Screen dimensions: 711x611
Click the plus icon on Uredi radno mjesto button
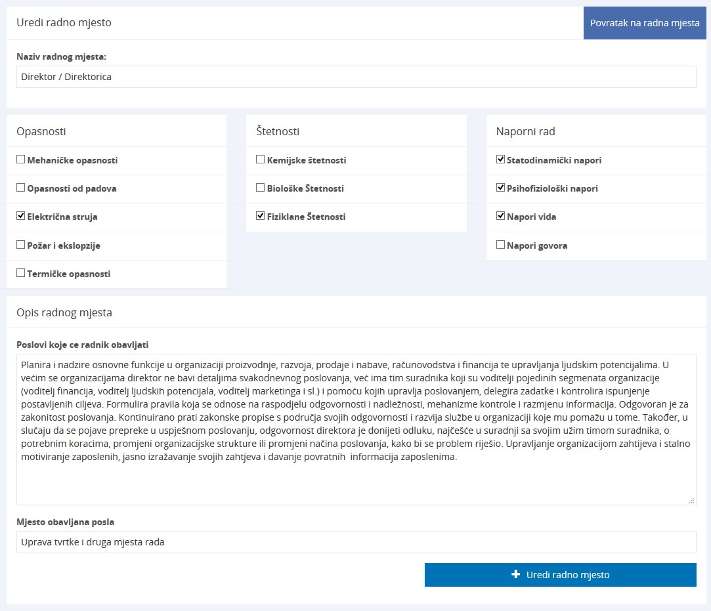click(x=515, y=575)
